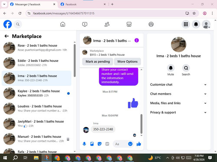Click the chat messages scrollbar
The image size is (217, 162).
141,124
